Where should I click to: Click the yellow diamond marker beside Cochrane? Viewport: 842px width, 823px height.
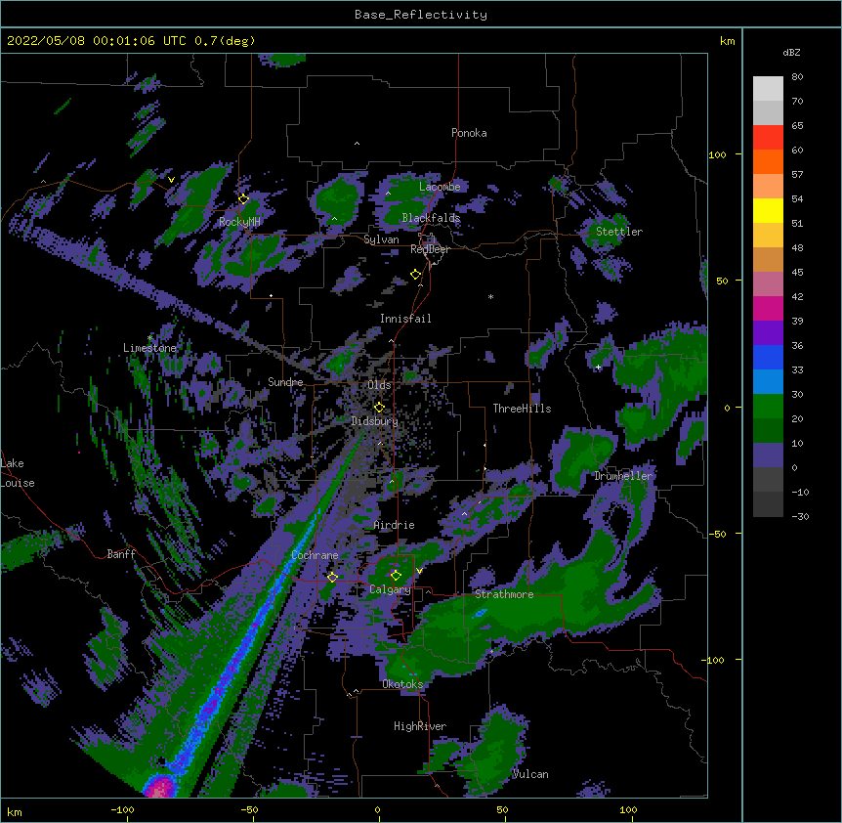332,578
